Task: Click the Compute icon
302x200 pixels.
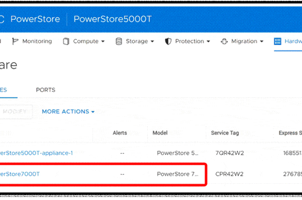Action: pyautogui.click(x=66, y=41)
